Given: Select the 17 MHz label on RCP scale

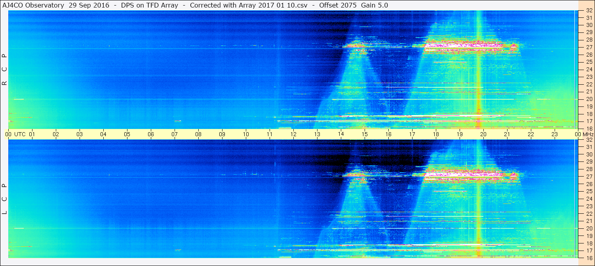Looking at the screenshot, I should pyautogui.click(x=589, y=121).
